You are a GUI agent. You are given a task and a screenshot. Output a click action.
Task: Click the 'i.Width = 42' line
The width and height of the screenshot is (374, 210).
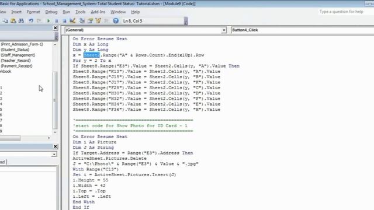coord(89,185)
